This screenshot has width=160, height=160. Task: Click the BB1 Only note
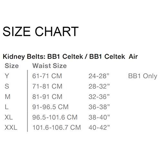143,76
